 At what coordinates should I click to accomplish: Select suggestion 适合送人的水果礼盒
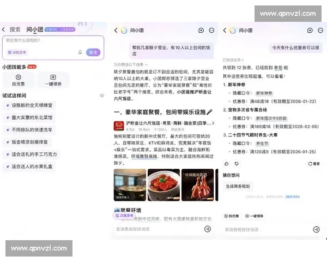tap(29, 166)
